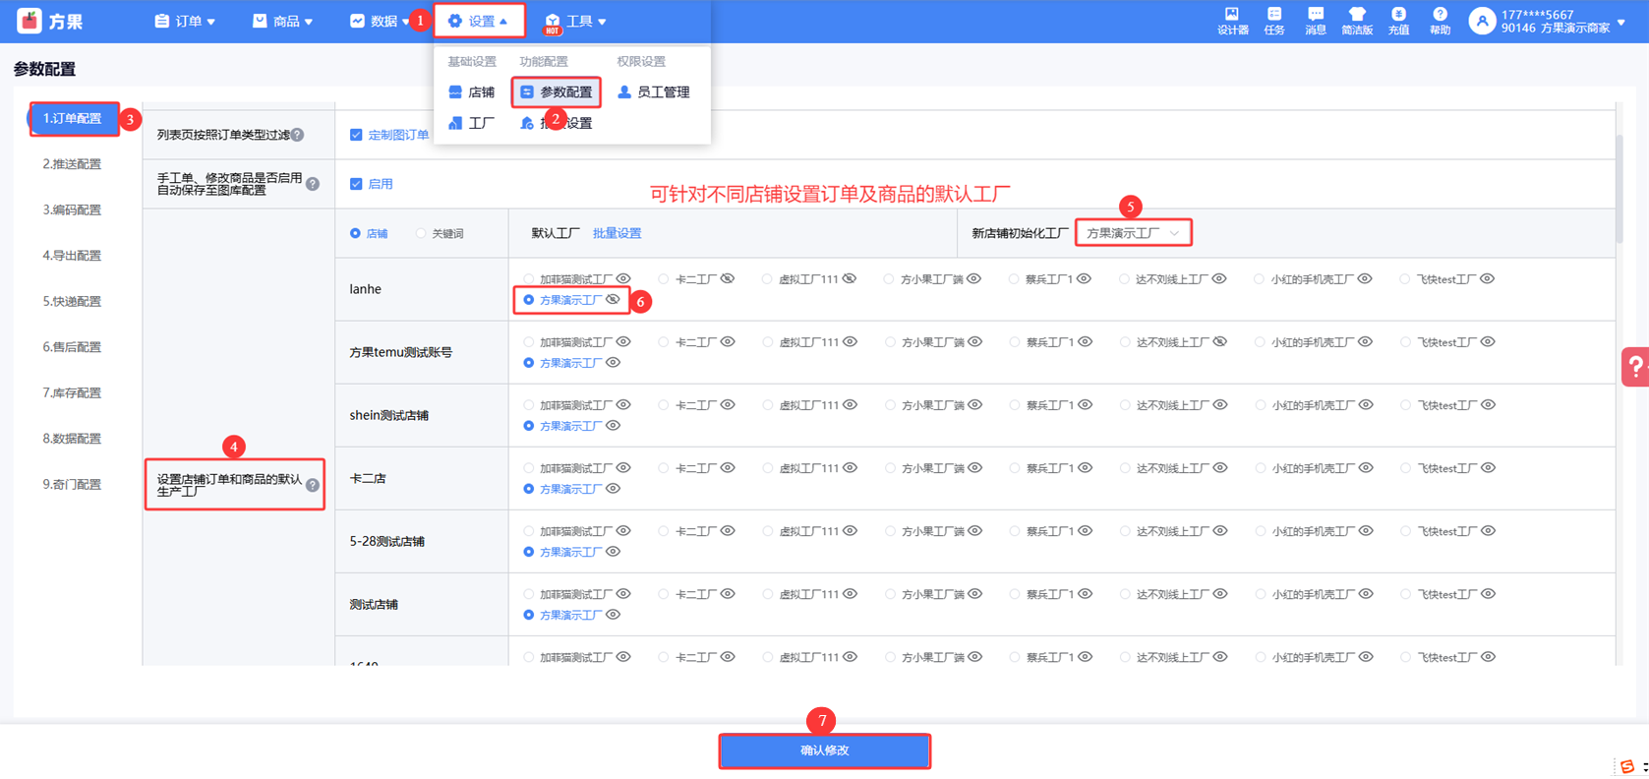Open the 新店铺初始化工厂 dropdown
Screen dimensions: 1649x779
tap(1133, 233)
